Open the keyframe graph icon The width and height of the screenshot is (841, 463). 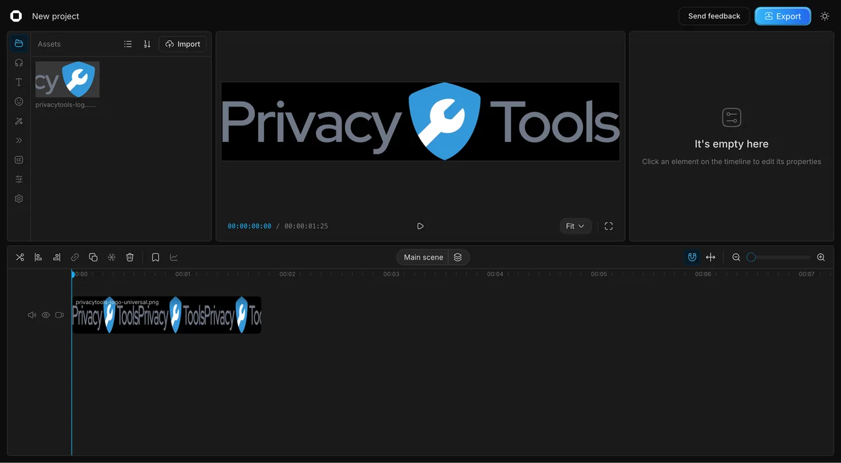[174, 257]
